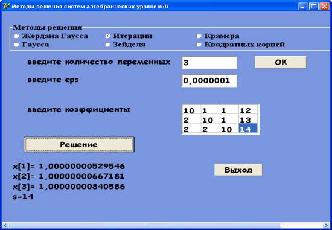
Task: Click the eps input field showing 0,0000001
Action: click(x=209, y=80)
